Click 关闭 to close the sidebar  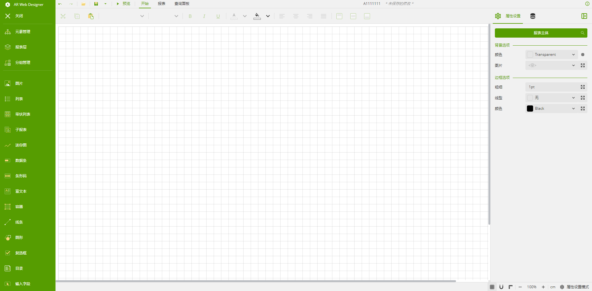(18, 16)
